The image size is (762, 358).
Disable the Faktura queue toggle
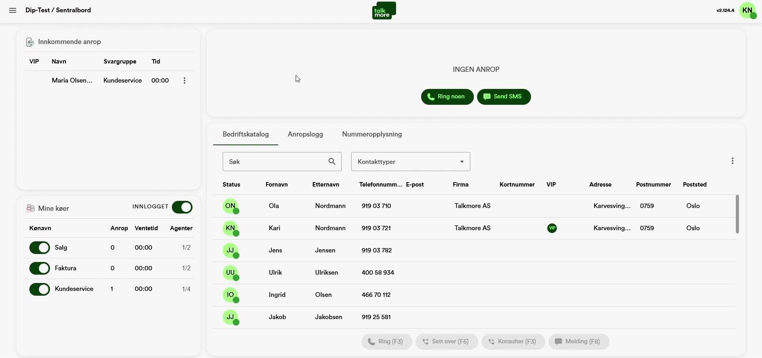pyautogui.click(x=39, y=268)
